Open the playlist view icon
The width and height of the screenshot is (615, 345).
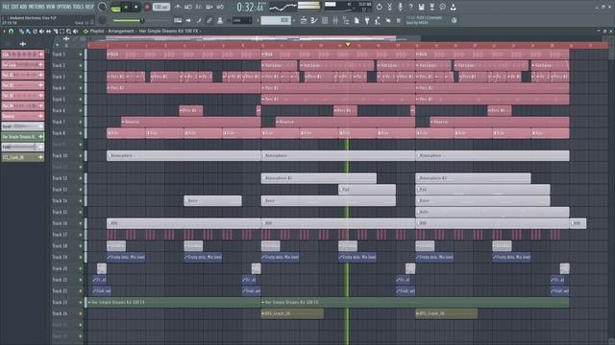pyautogui.click(x=304, y=20)
